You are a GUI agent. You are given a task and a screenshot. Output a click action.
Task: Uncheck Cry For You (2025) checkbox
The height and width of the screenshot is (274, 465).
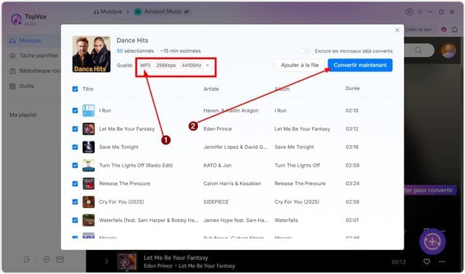pyautogui.click(x=75, y=202)
